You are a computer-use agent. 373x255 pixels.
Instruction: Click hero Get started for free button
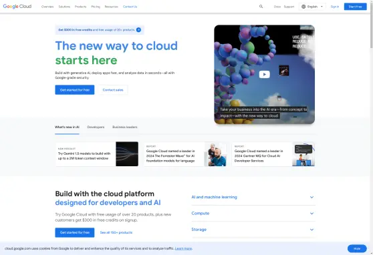(75, 90)
